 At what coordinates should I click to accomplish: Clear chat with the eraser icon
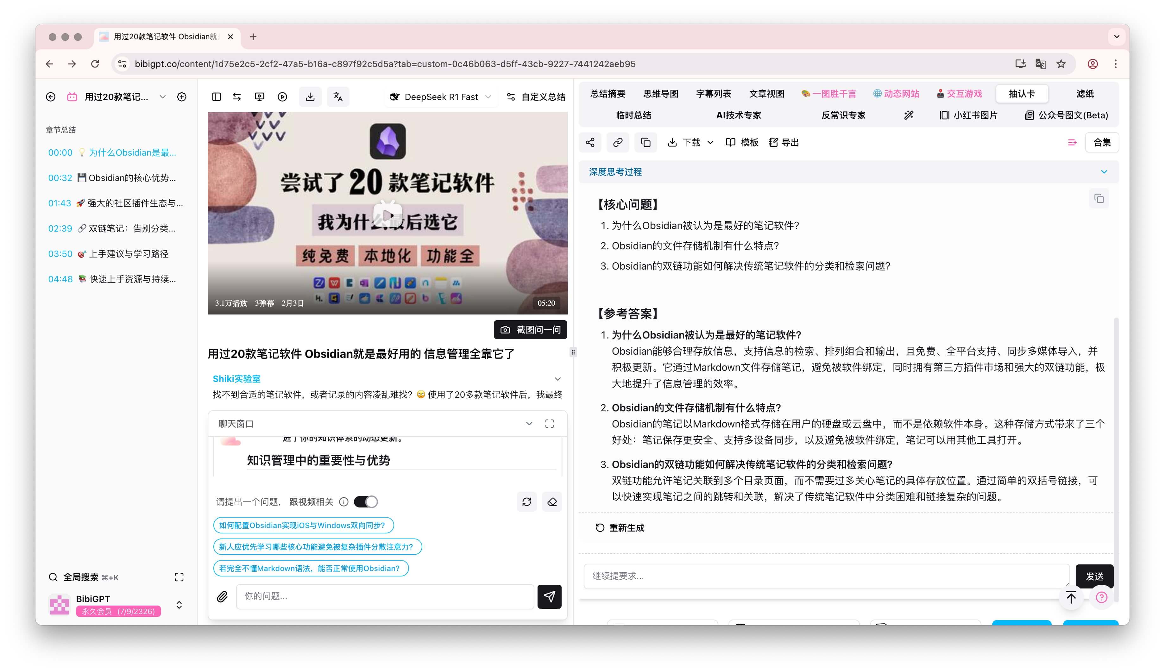[x=552, y=502]
